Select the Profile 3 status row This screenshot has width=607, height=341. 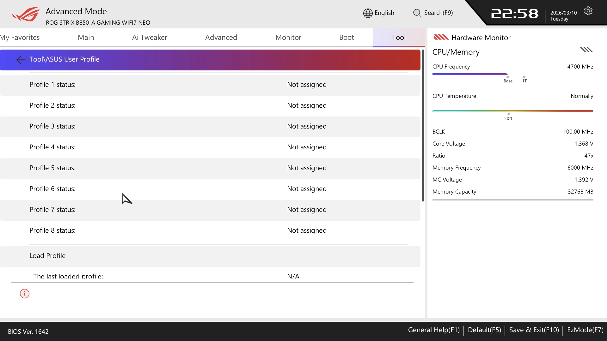210,126
